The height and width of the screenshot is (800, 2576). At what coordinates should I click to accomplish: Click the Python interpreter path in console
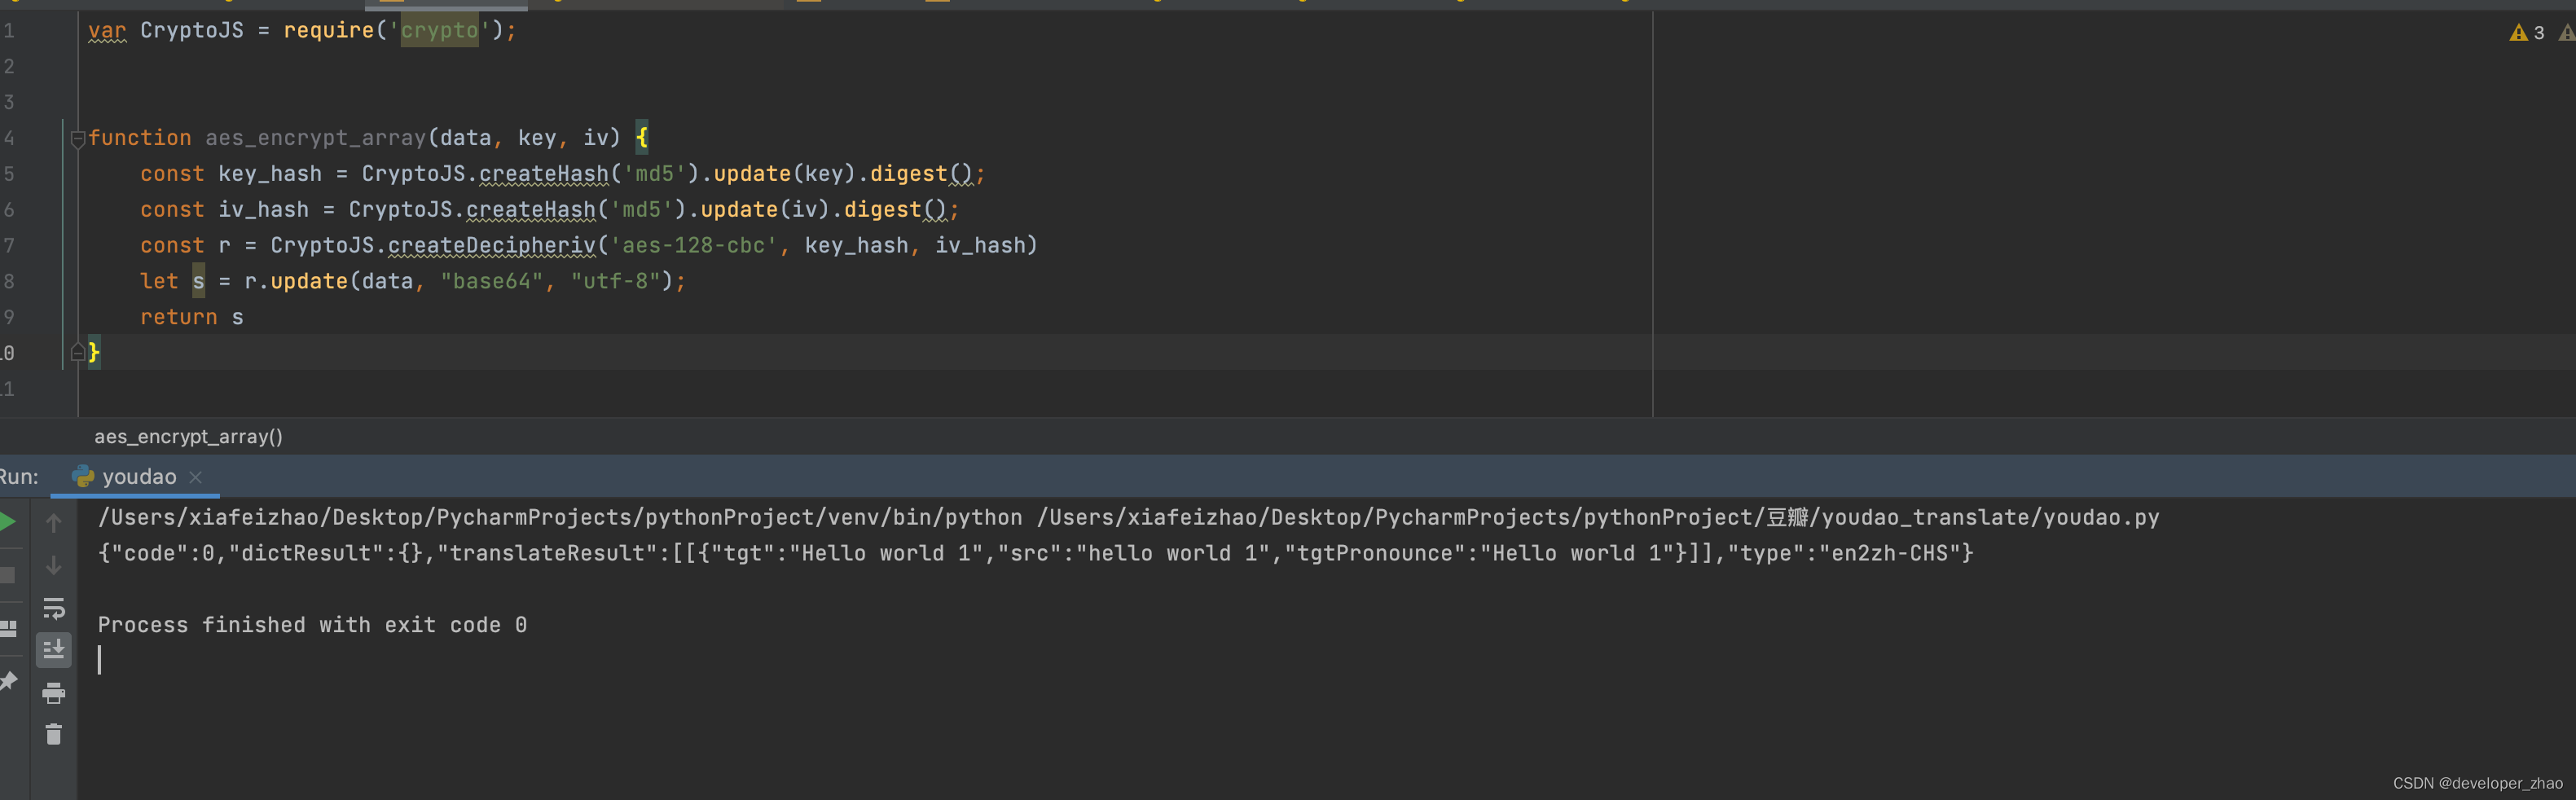point(560,518)
